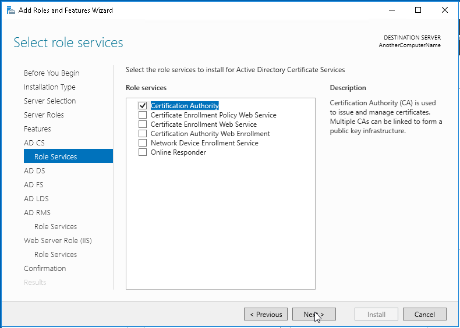
Task: Click the wizard icon in title bar
Action: click(10, 10)
